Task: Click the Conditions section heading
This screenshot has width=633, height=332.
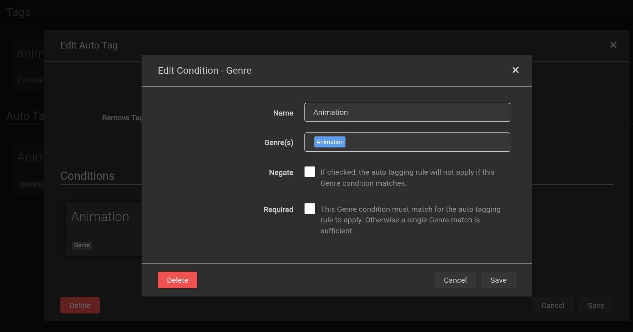Action: (87, 176)
